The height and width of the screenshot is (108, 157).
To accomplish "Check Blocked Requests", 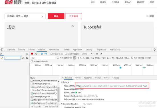I will [x=32, y=61].
